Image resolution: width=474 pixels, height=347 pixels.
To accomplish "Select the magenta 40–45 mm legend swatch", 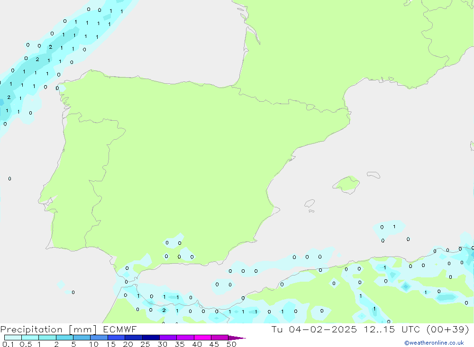I will 202,338.
